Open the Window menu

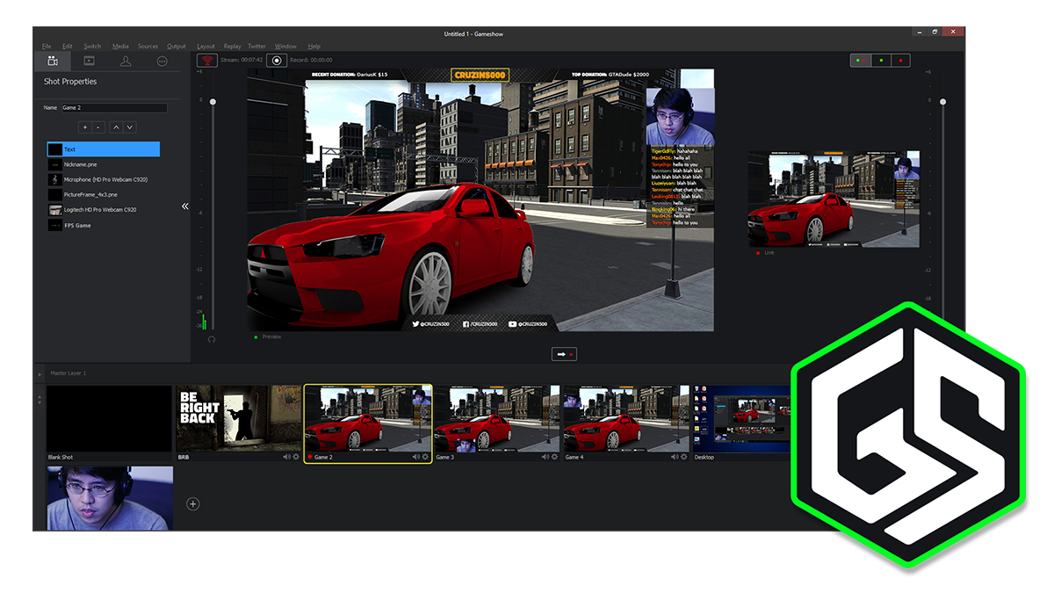[x=285, y=47]
